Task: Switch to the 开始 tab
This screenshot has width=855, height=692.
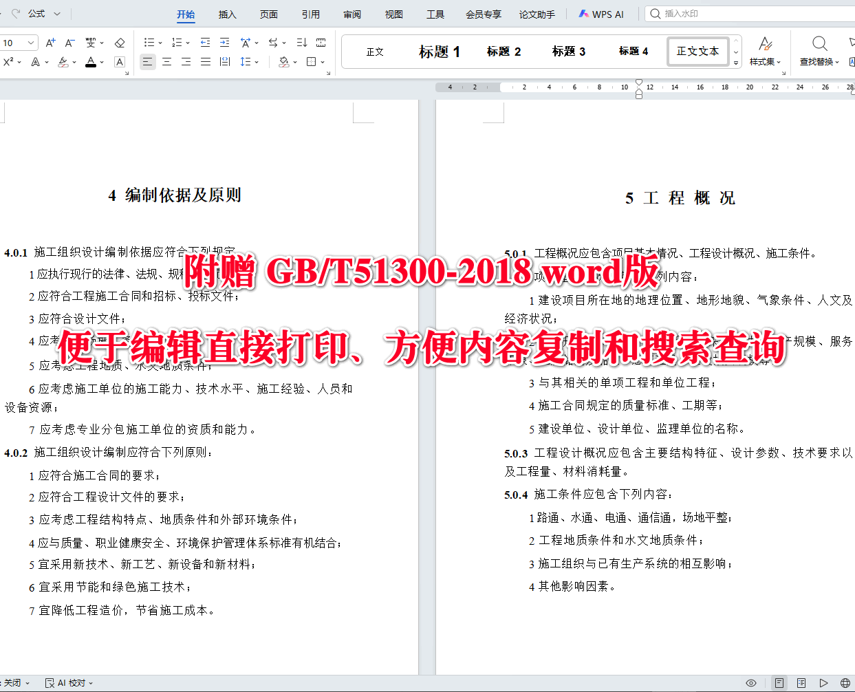Action: point(186,14)
